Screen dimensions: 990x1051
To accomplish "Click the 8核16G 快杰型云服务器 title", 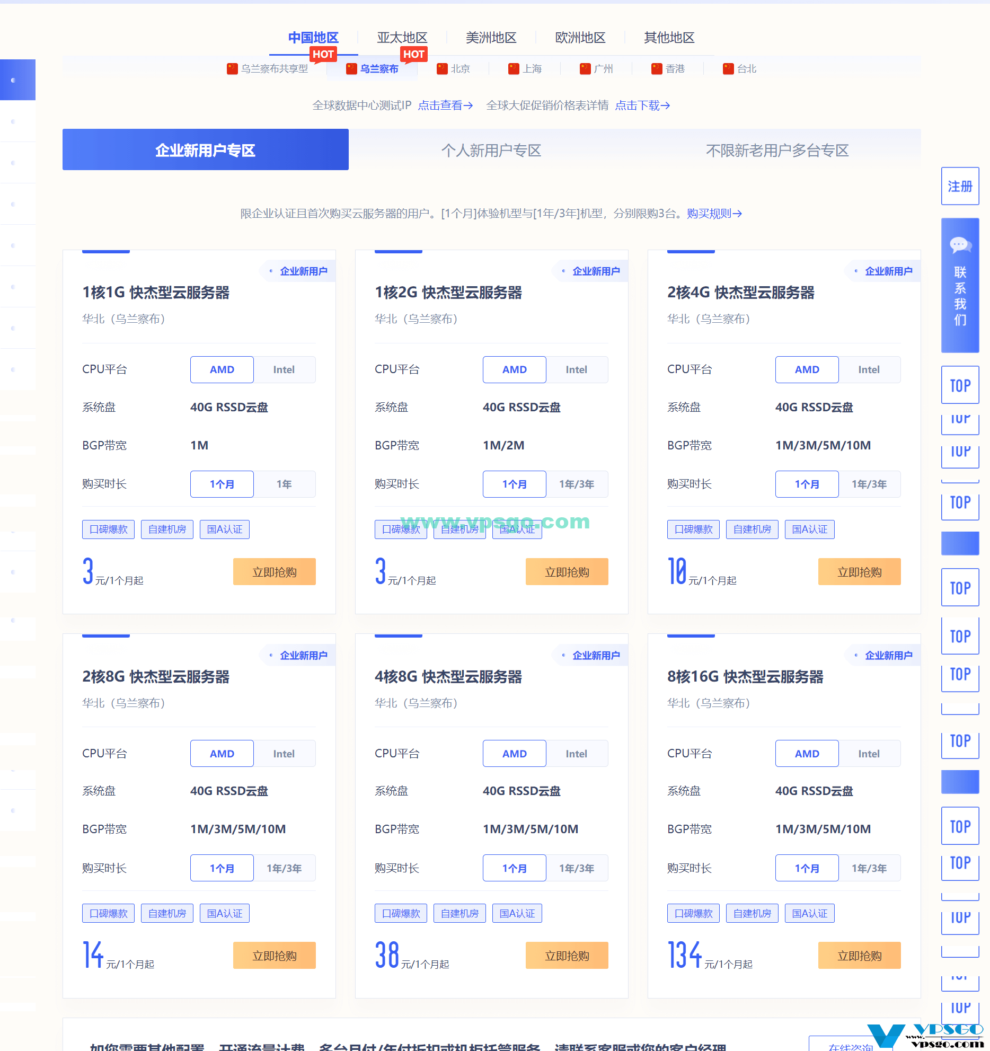I will pos(745,677).
